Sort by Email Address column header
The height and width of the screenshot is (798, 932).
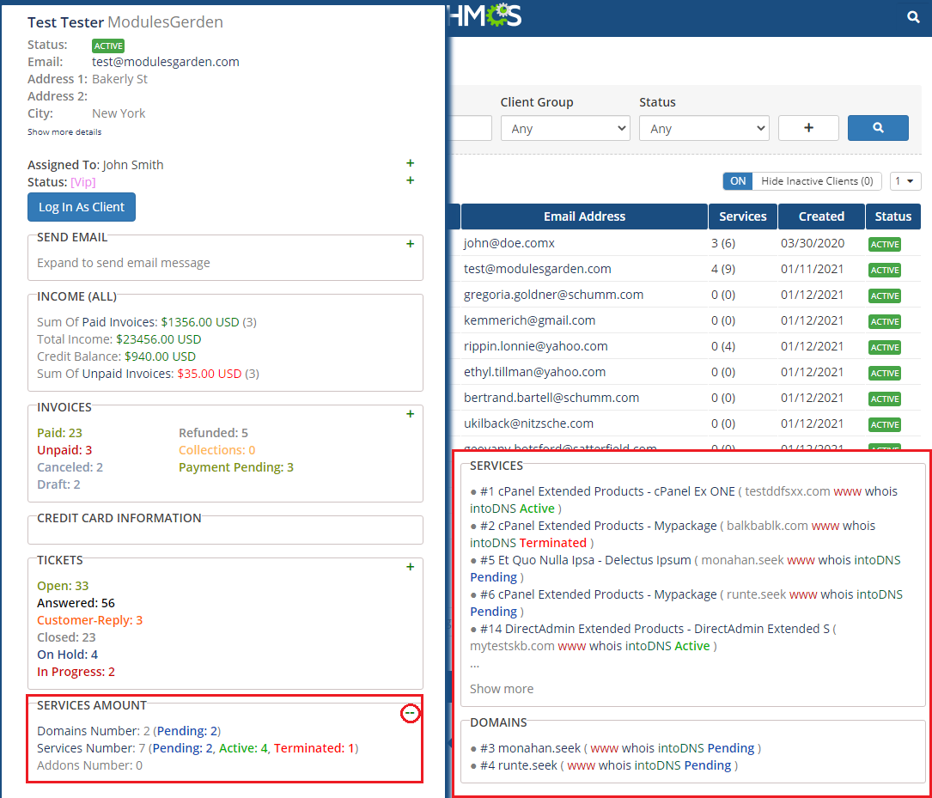[x=584, y=216]
